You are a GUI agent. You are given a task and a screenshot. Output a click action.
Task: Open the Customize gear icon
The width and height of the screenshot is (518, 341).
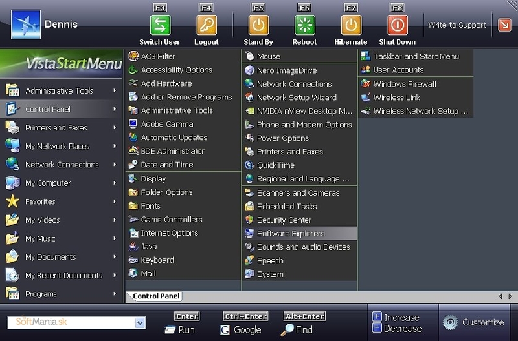tap(450, 322)
